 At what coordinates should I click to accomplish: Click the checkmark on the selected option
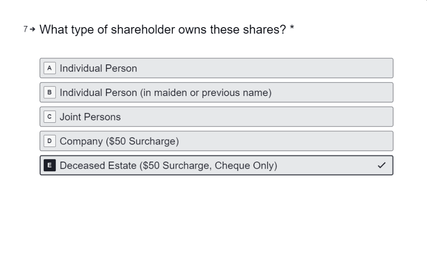381,165
